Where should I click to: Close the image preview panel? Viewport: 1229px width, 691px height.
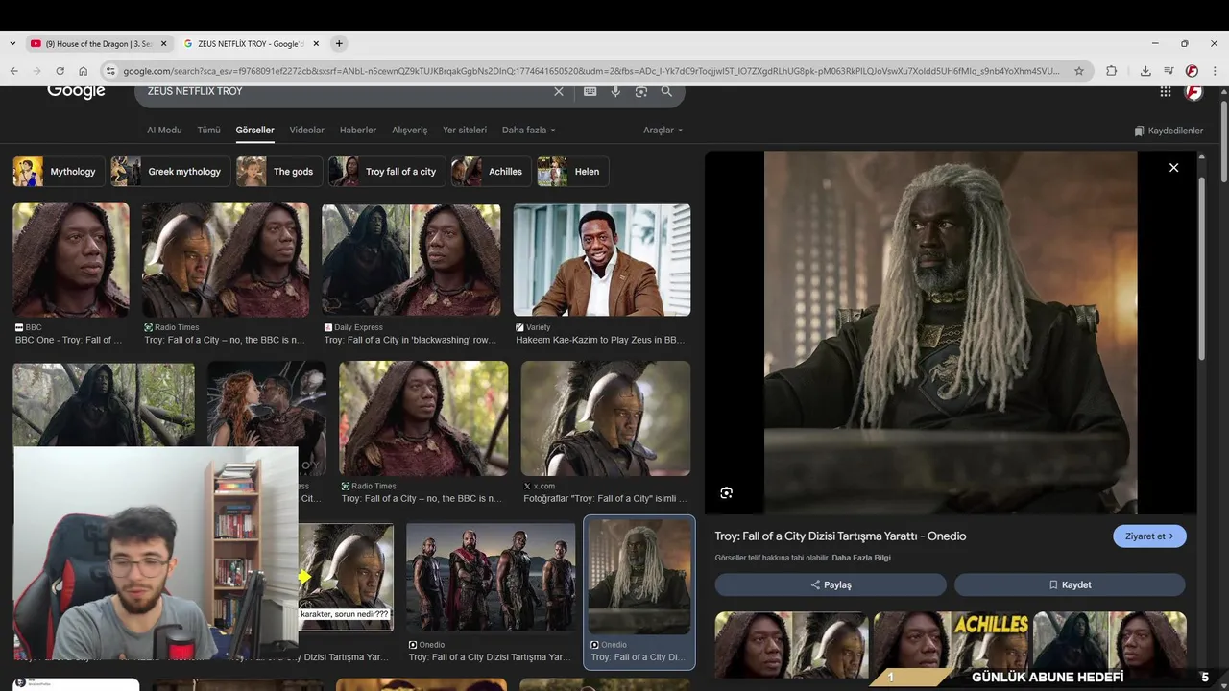coord(1173,168)
